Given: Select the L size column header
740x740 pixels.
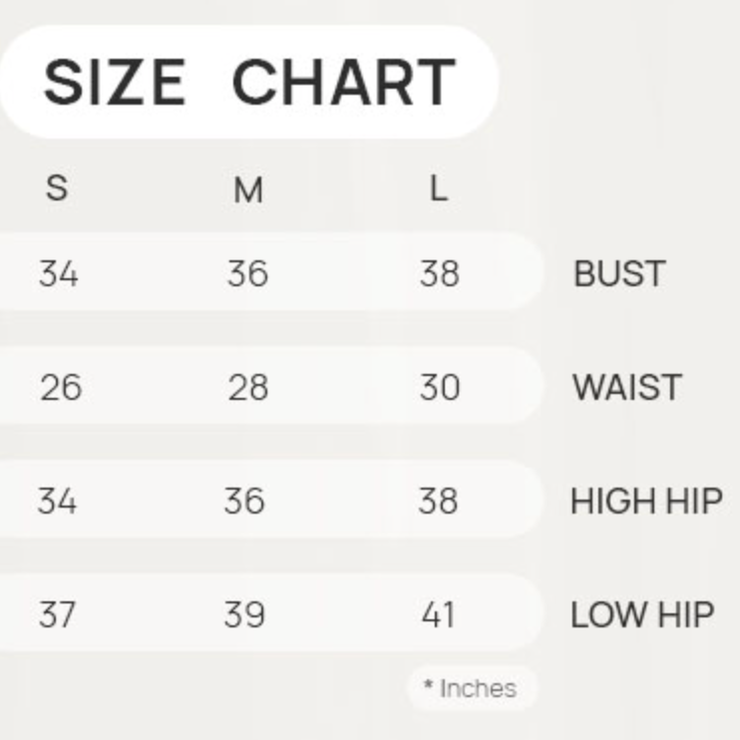Looking at the screenshot, I should click(438, 187).
